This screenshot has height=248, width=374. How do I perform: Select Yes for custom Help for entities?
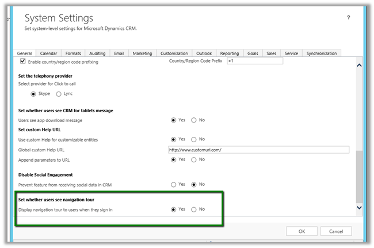click(x=174, y=139)
